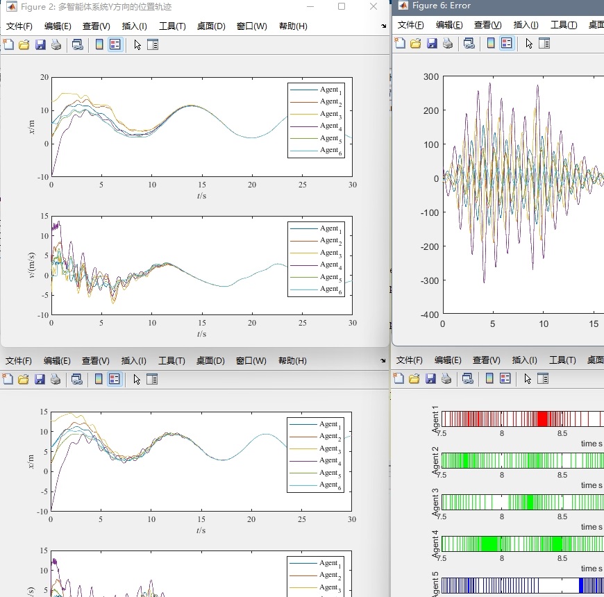The image size is (604, 597).
Task: Click dock arrow in Figure 2 menu bar
Action: pyautogui.click(x=383, y=26)
